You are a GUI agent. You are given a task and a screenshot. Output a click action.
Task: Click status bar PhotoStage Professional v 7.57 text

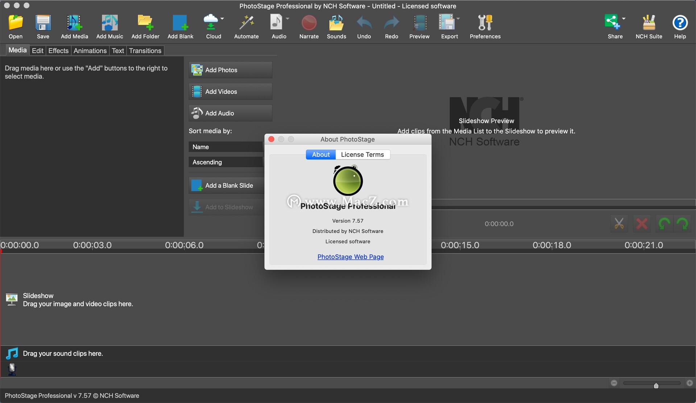(72, 395)
